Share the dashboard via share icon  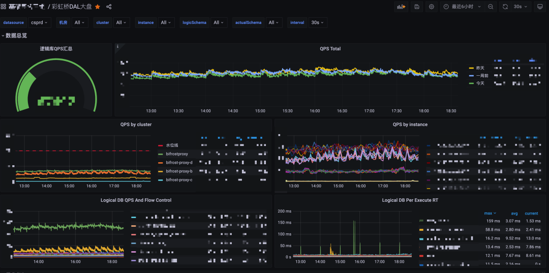click(x=109, y=7)
